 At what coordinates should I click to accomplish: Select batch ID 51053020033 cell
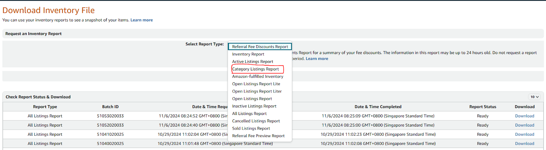110,116
